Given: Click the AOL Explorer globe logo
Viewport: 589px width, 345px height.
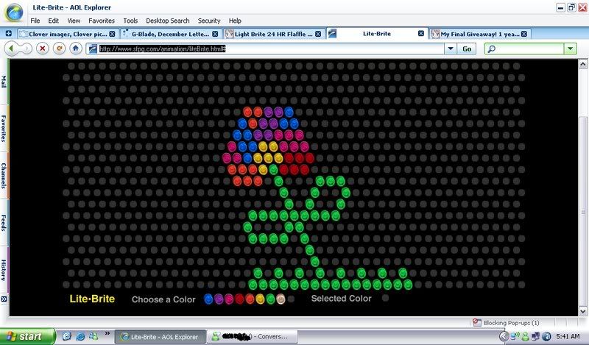Looking at the screenshot, I should (x=14, y=13).
